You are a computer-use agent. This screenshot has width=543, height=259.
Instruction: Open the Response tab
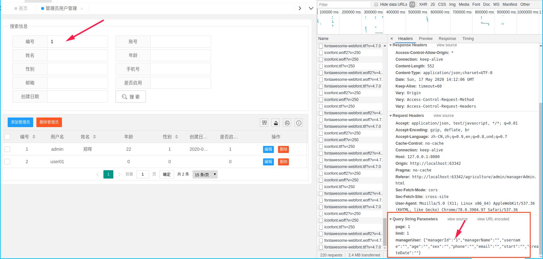click(447, 39)
